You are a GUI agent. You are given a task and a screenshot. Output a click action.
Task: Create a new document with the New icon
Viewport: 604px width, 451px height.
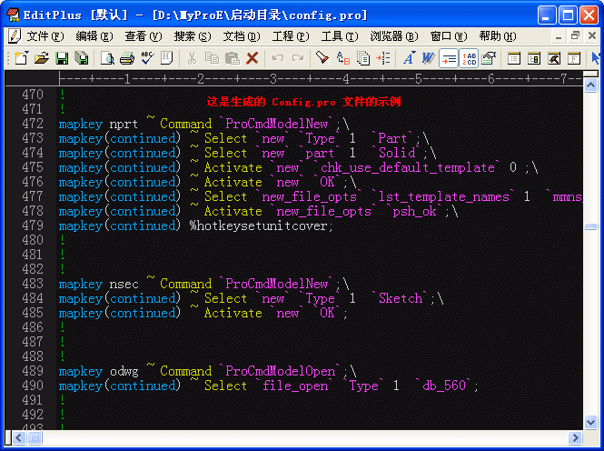point(22,58)
